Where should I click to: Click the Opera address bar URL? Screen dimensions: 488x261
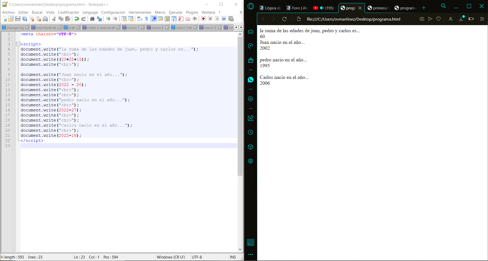[353, 19]
